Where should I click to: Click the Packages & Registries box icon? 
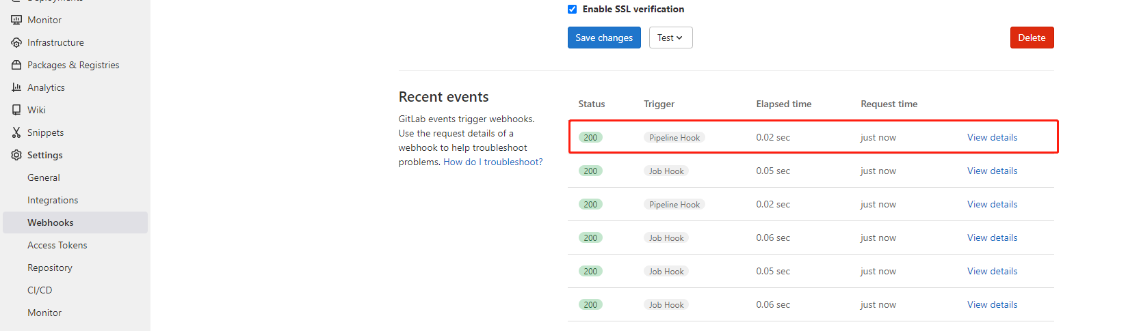click(16, 65)
